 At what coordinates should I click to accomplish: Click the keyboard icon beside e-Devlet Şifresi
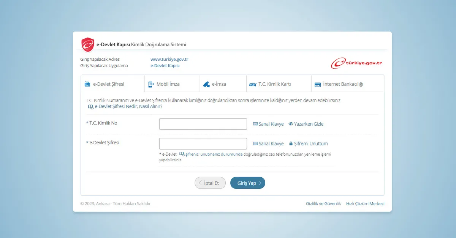point(255,144)
